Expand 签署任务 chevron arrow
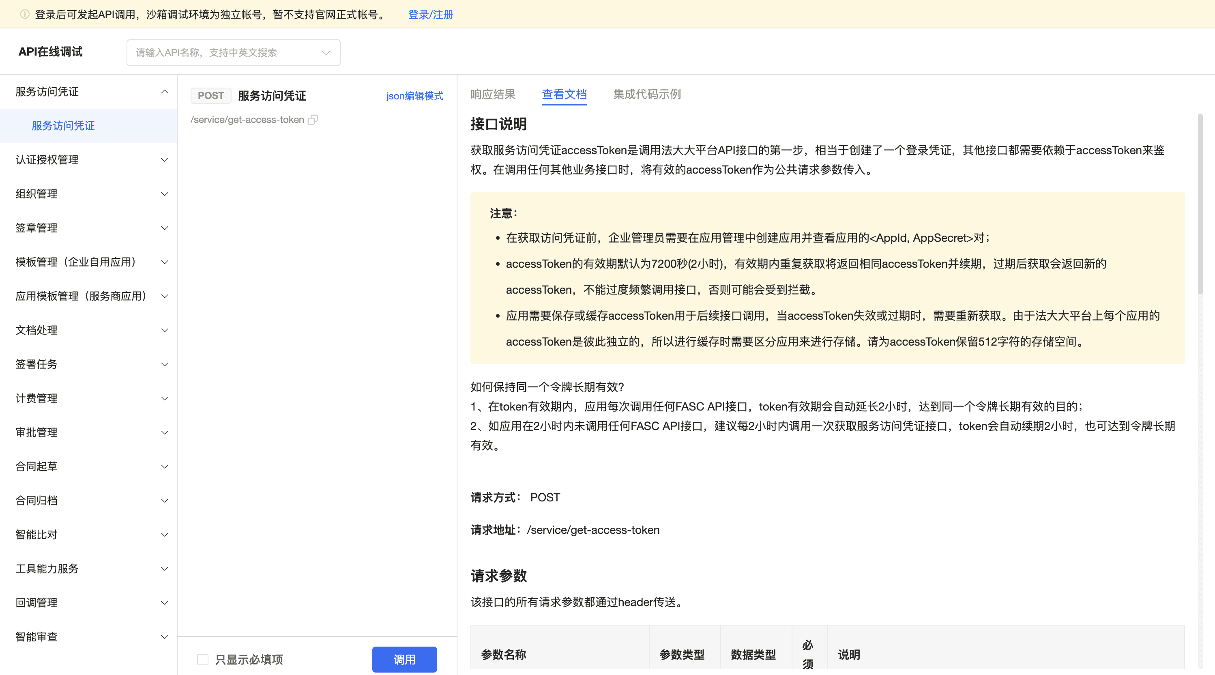The height and width of the screenshot is (675, 1215). [164, 364]
